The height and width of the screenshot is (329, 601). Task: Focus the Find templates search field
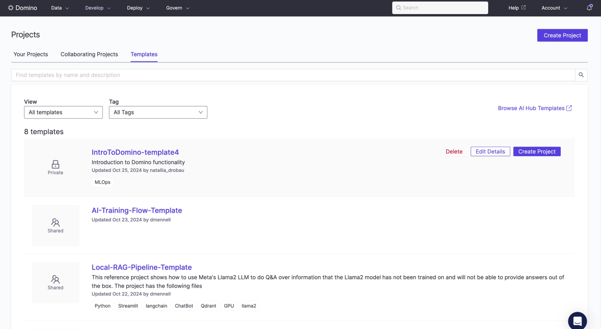(293, 75)
